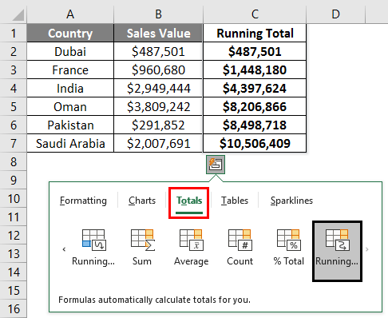Select row 16 header
The width and height of the screenshot is (388, 318).
(14, 309)
